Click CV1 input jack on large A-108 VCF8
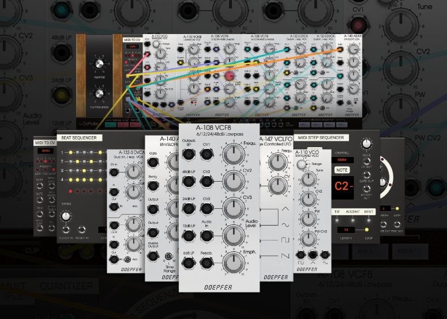Viewport: 447px width, 319px height. (206, 154)
